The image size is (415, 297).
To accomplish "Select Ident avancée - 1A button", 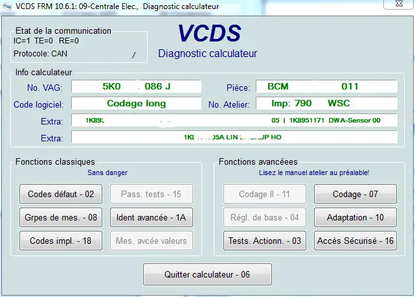I will coord(151,217).
